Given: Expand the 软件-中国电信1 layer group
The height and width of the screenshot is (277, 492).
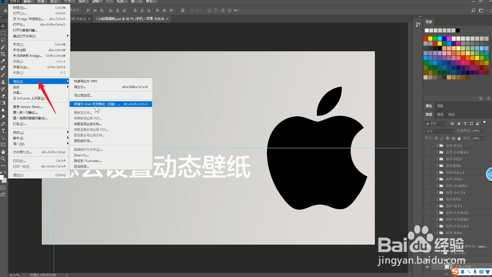Looking at the screenshot, I should pyautogui.click(x=437, y=226).
